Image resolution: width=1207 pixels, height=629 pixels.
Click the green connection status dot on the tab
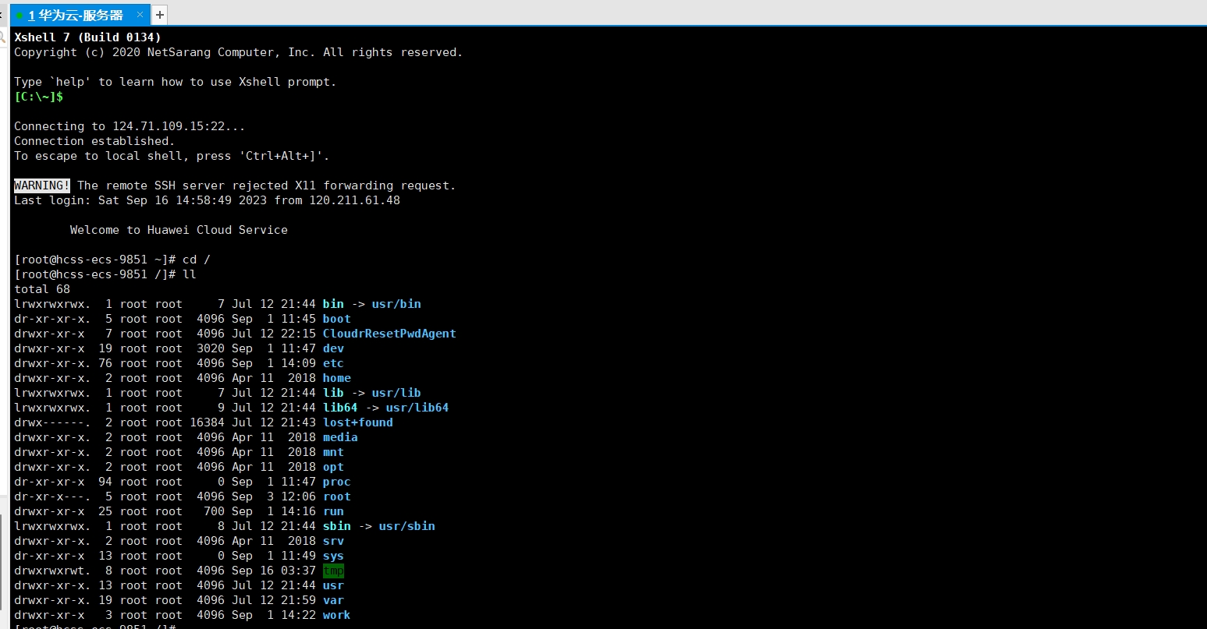point(20,16)
